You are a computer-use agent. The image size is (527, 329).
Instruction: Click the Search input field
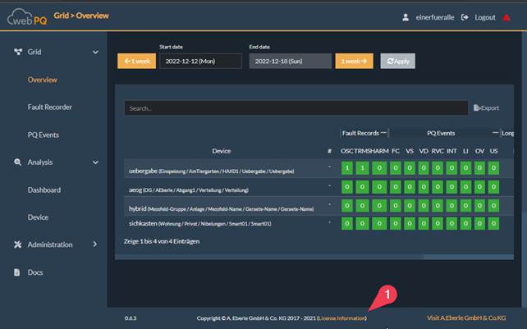pos(296,108)
